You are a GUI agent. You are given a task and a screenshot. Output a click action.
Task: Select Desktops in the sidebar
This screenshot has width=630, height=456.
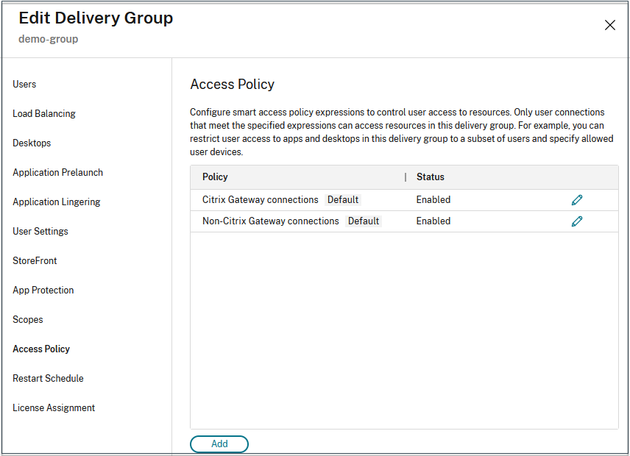point(32,143)
